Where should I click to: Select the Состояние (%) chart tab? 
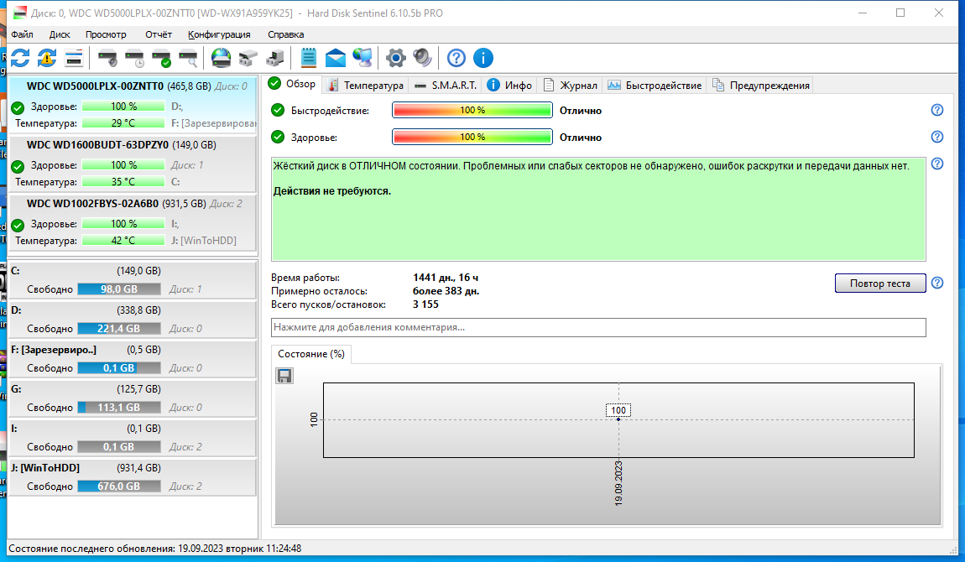pyautogui.click(x=310, y=354)
